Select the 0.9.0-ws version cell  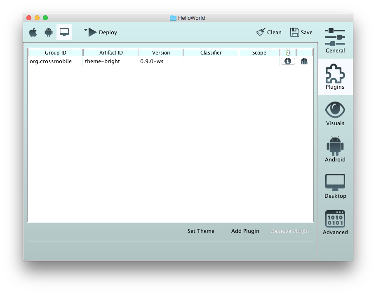[x=160, y=61]
